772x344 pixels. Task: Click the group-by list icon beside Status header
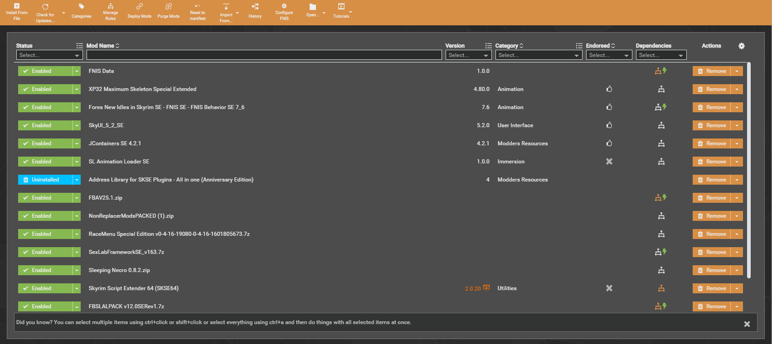[x=80, y=46]
